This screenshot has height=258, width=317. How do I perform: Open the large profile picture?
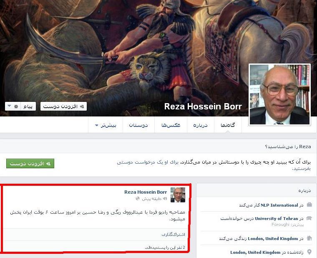pyautogui.click(x=279, y=94)
